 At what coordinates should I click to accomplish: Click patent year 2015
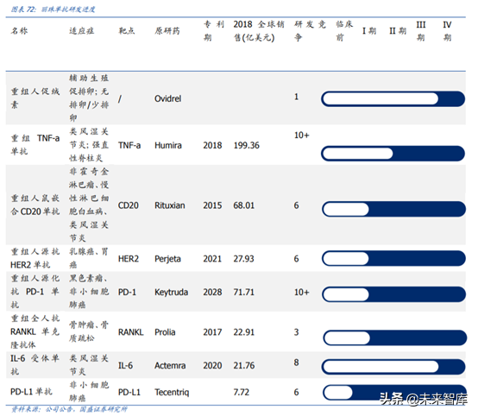point(212,205)
